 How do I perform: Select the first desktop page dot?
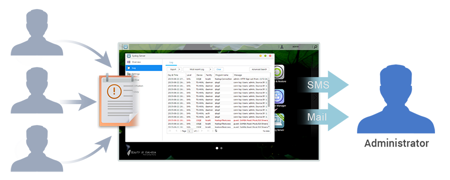(217, 148)
